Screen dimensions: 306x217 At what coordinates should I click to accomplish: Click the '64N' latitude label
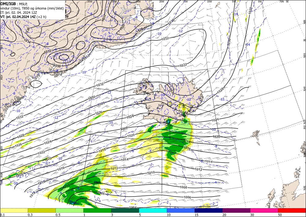point(304,89)
